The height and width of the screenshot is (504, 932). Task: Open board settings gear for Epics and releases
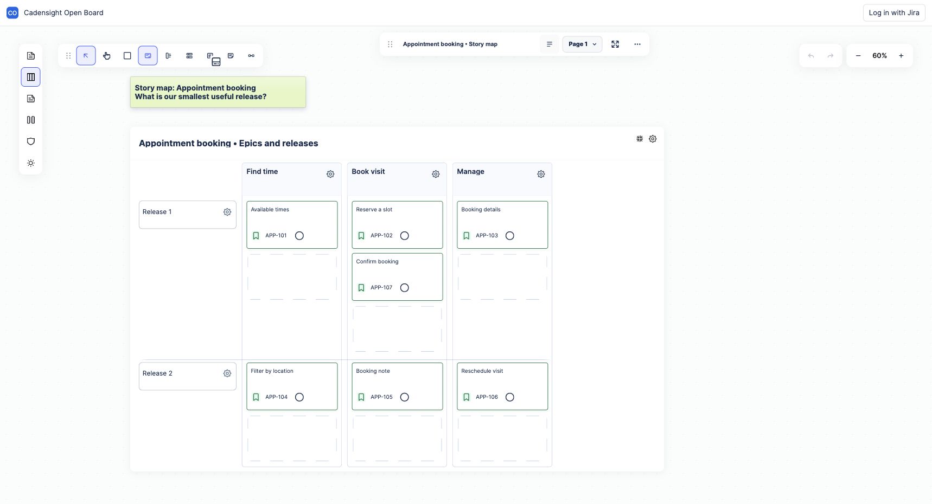pyautogui.click(x=653, y=139)
